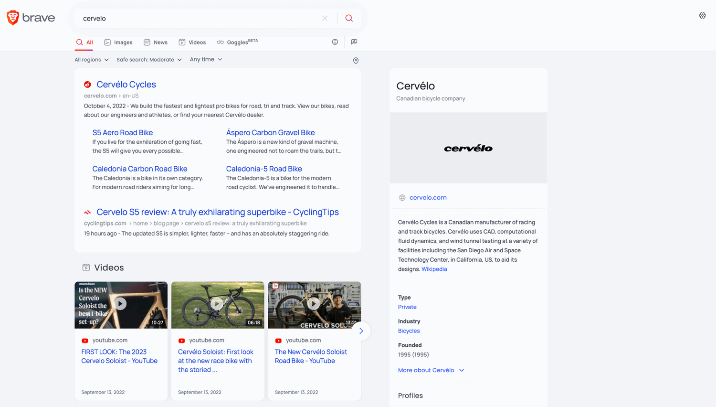
Task: Open the Any time filter dropdown
Action: click(206, 60)
